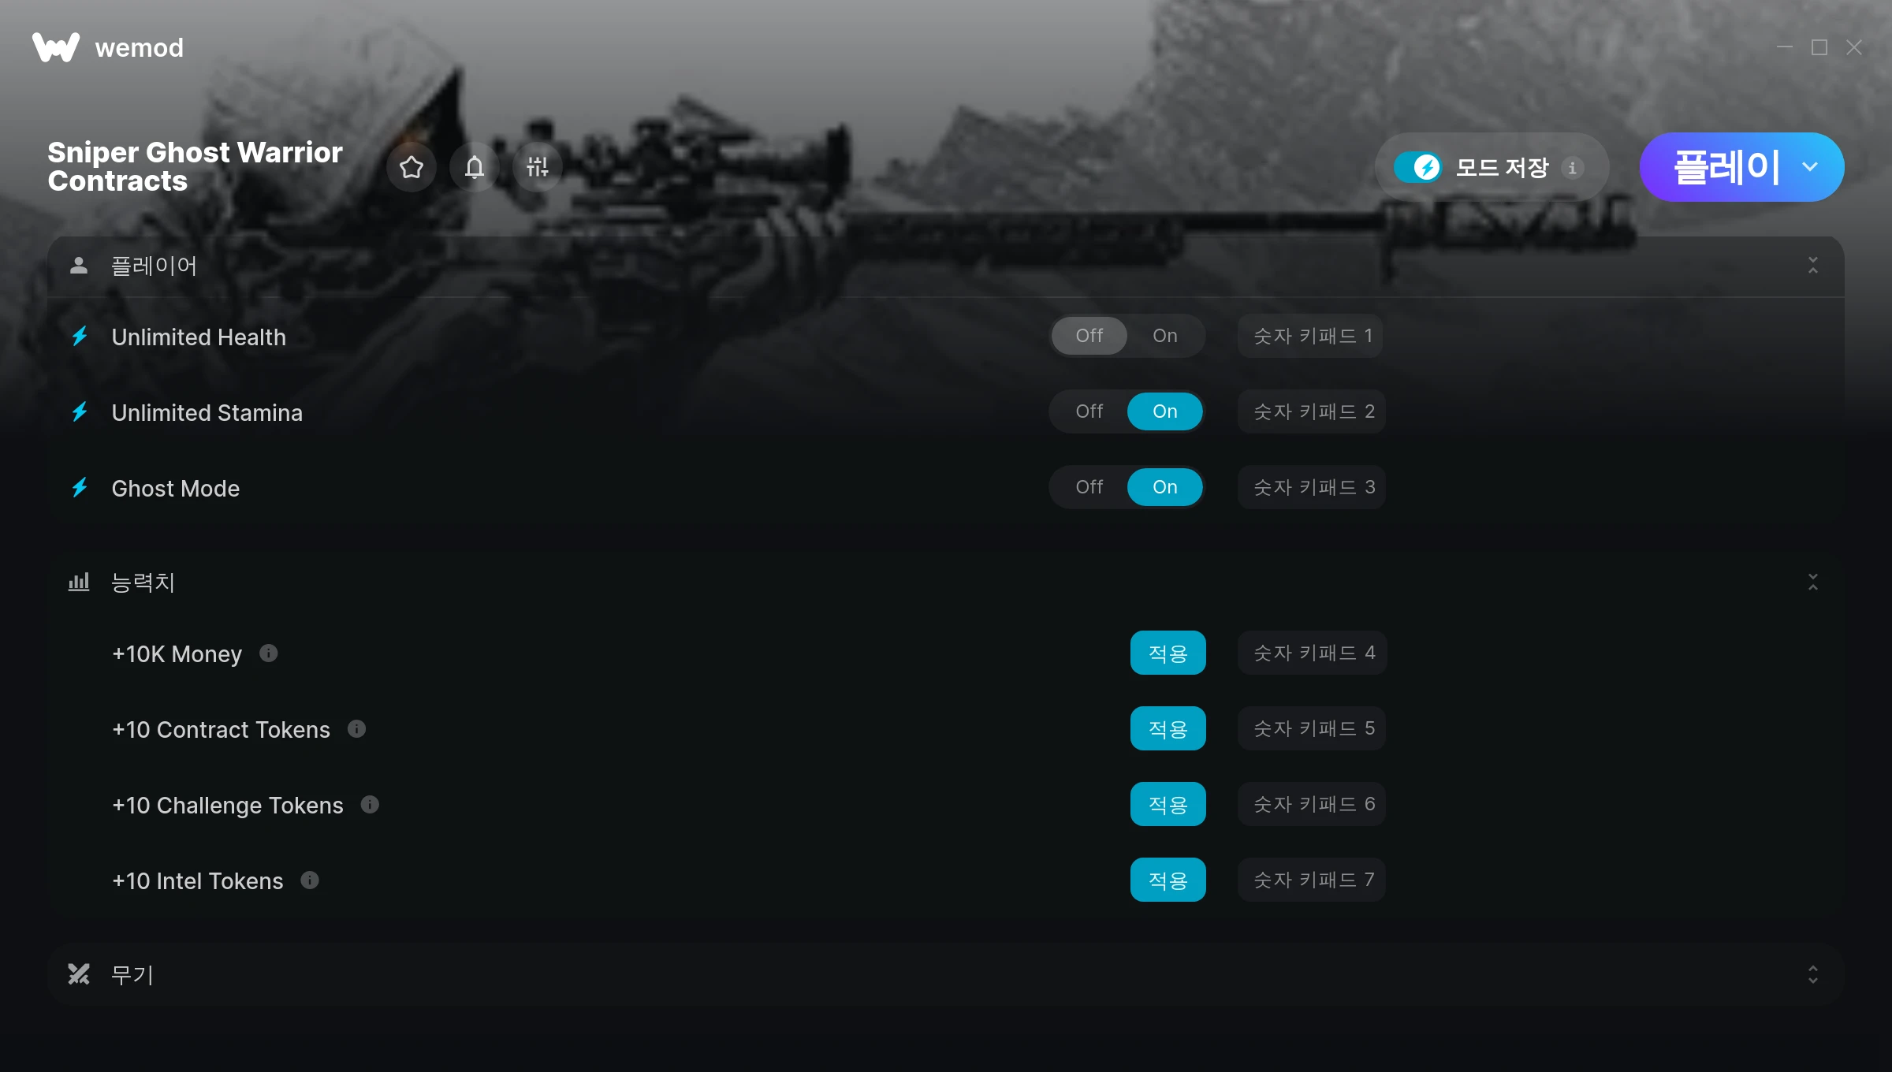Viewport: 1892px width, 1072px height.
Task: Click the favorite star icon
Action: pos(412,167)
